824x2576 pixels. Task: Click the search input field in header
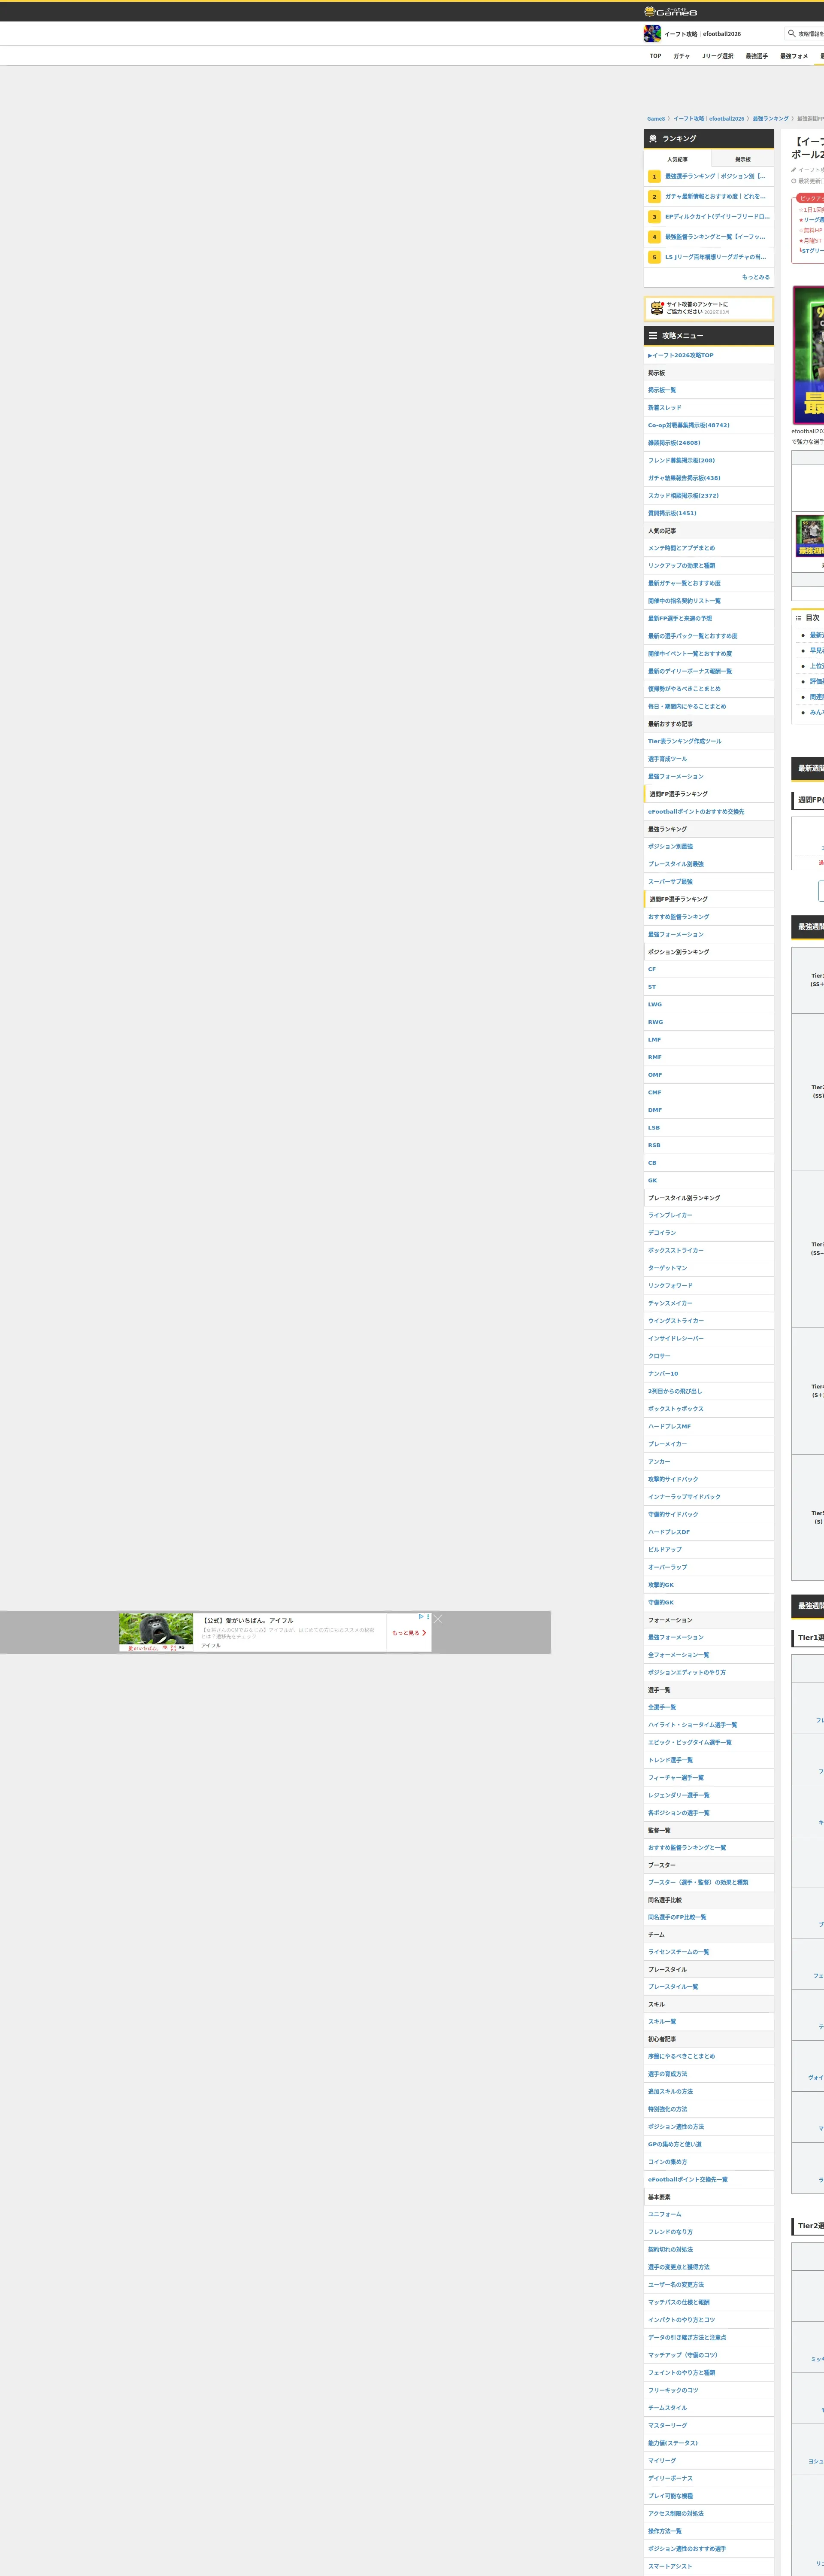(x=810, y=34)
